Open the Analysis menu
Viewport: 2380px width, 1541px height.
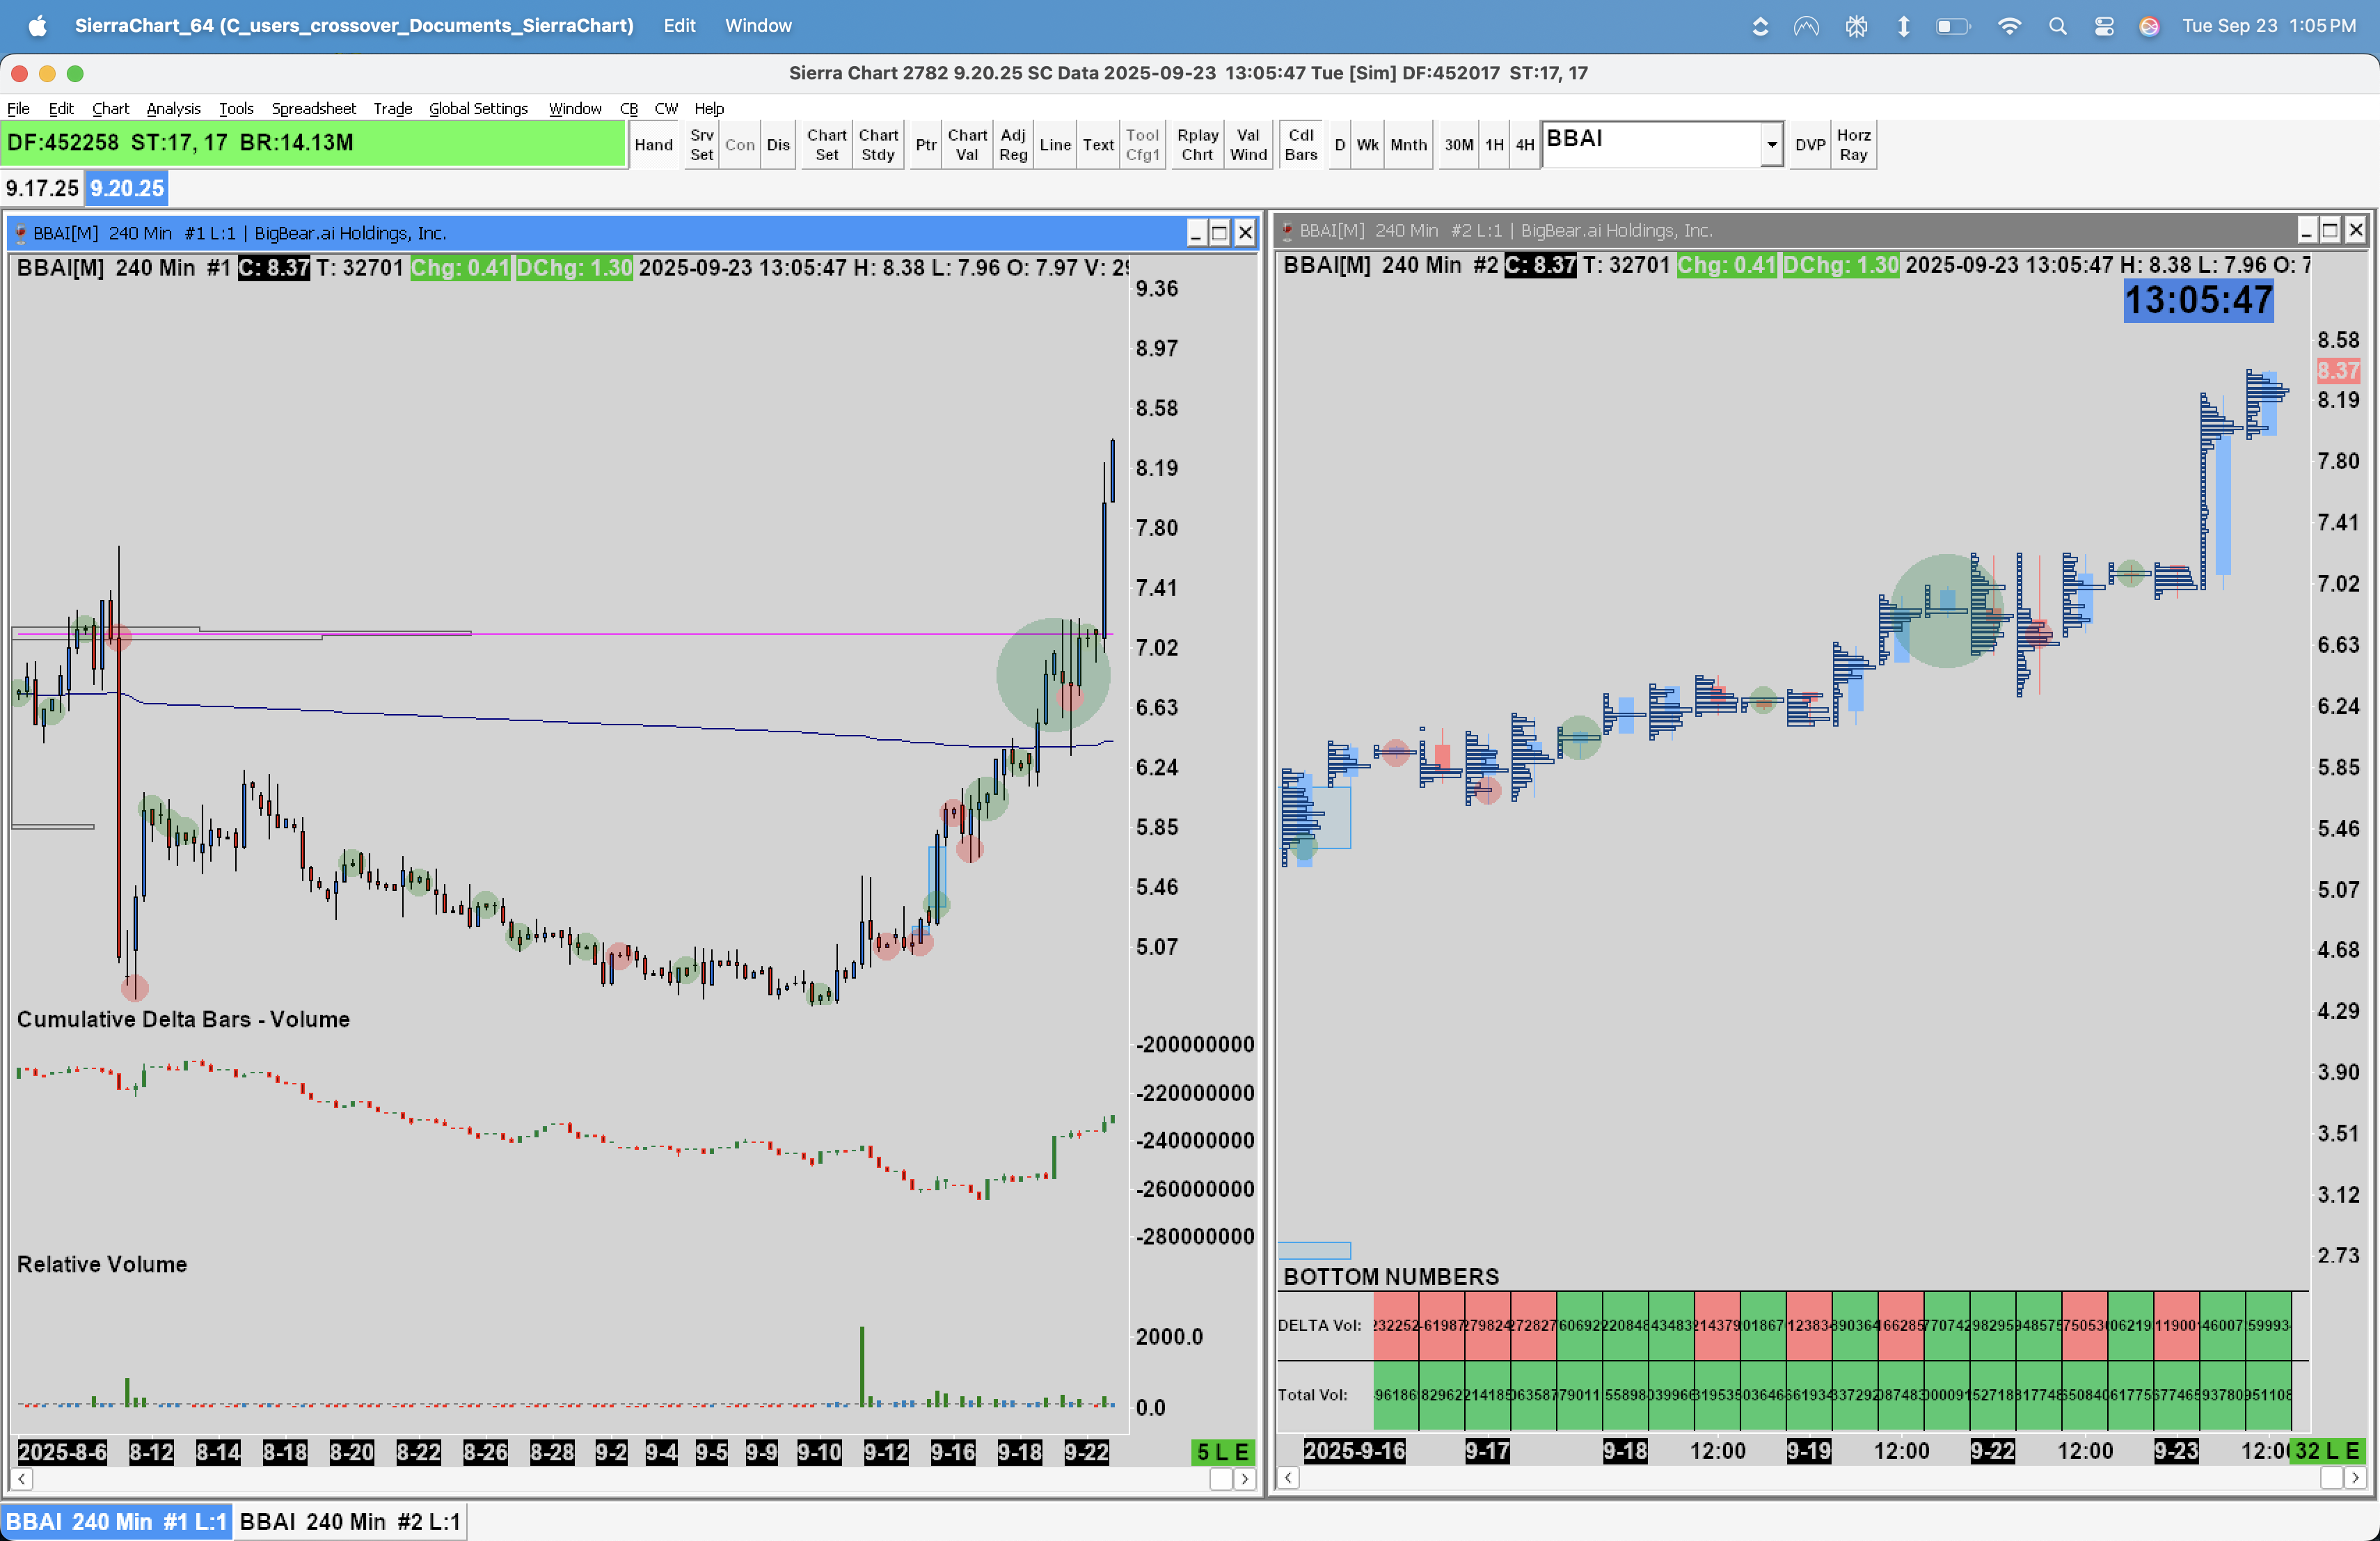pos(173,108)
